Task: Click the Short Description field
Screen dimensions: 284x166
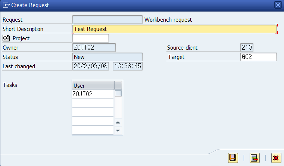Action: (x=175, y=29)
